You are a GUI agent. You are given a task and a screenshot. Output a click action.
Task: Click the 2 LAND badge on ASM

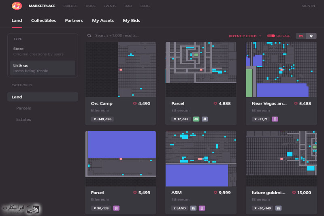[179, 208]
